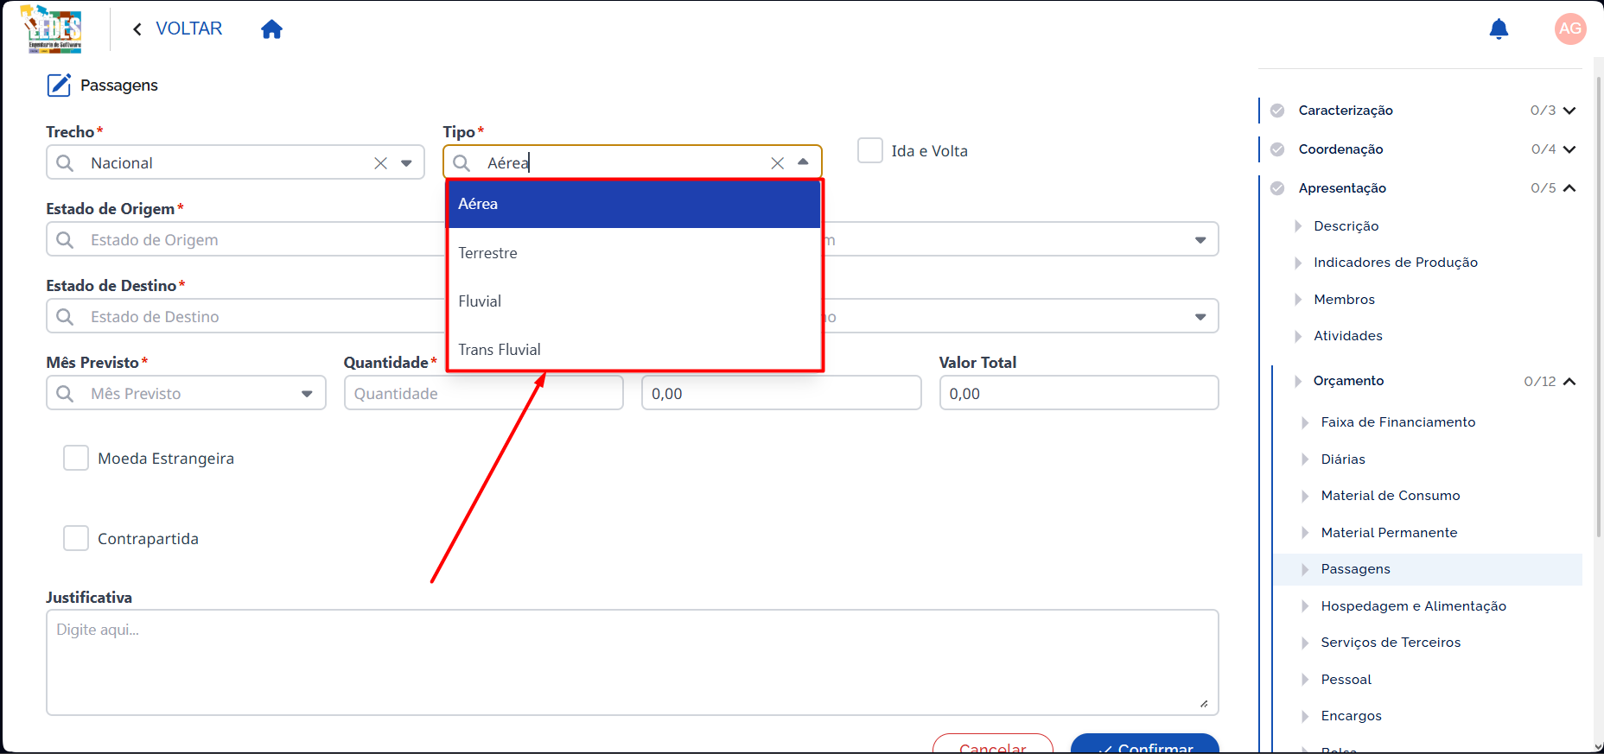
Task: Click the LEDS logo
Action: click(x=54, y=29)
